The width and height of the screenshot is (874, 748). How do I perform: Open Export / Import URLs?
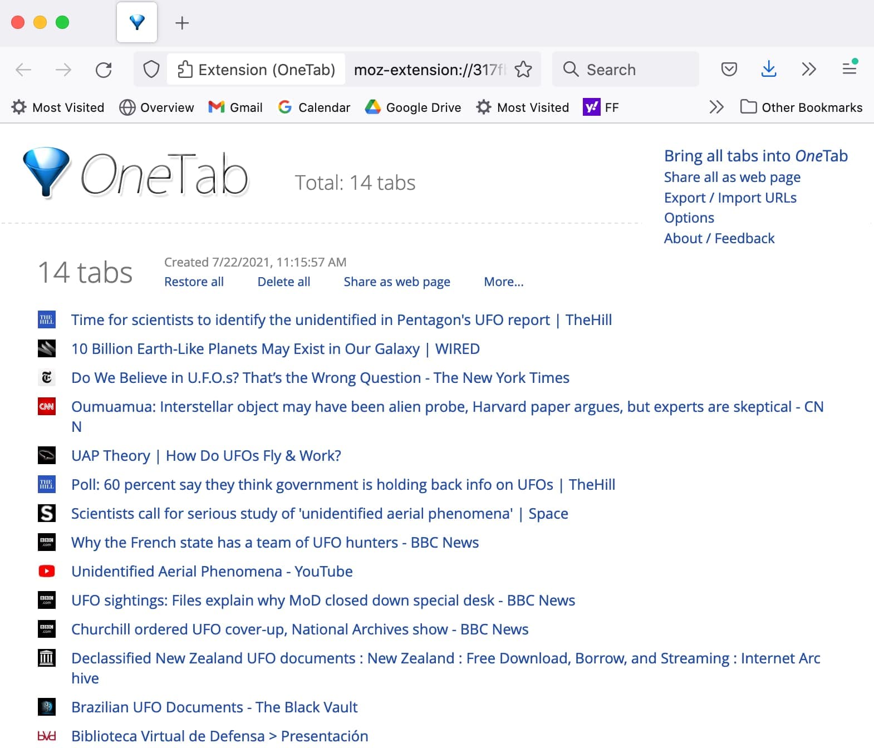(730, 198)
